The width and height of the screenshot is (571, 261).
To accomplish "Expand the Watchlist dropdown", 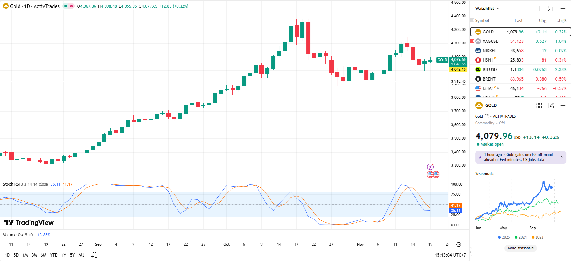I will [x=487, y=8].
